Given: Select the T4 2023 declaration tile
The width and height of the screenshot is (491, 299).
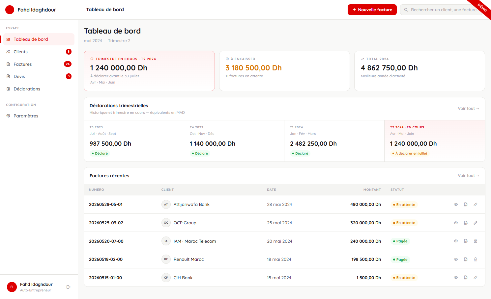Looking at the screenshot, I should tap(234, 141).
